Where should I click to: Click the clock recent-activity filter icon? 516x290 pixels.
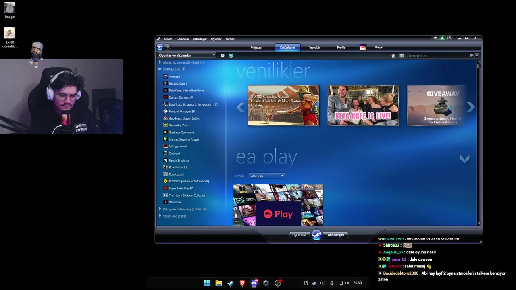pyautogui.click(x=223, y=56)
